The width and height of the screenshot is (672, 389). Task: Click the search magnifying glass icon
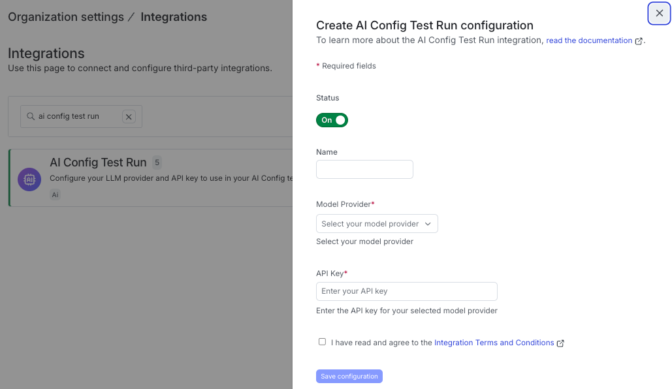[x=31, y=116]
